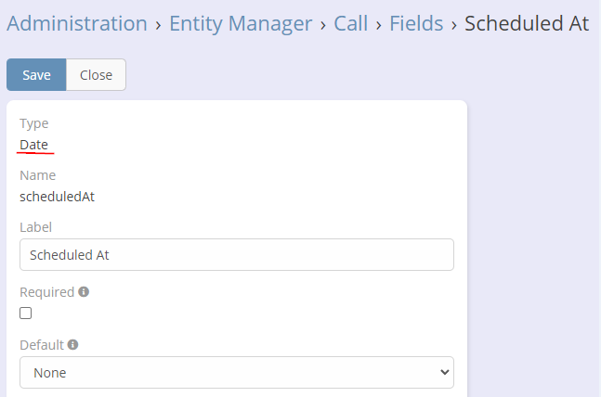Click the underlined Date type value

[34, 145]
